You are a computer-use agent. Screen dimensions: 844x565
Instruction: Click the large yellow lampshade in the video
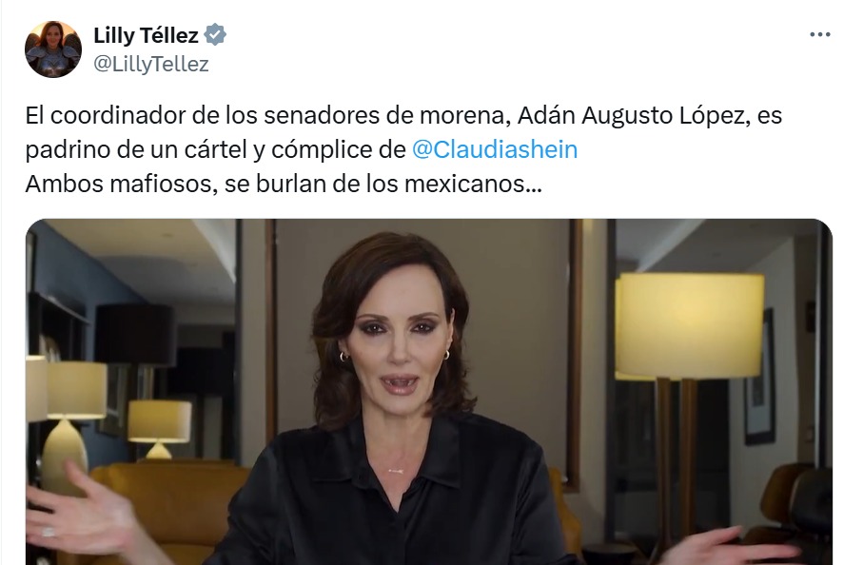point(690,325)
